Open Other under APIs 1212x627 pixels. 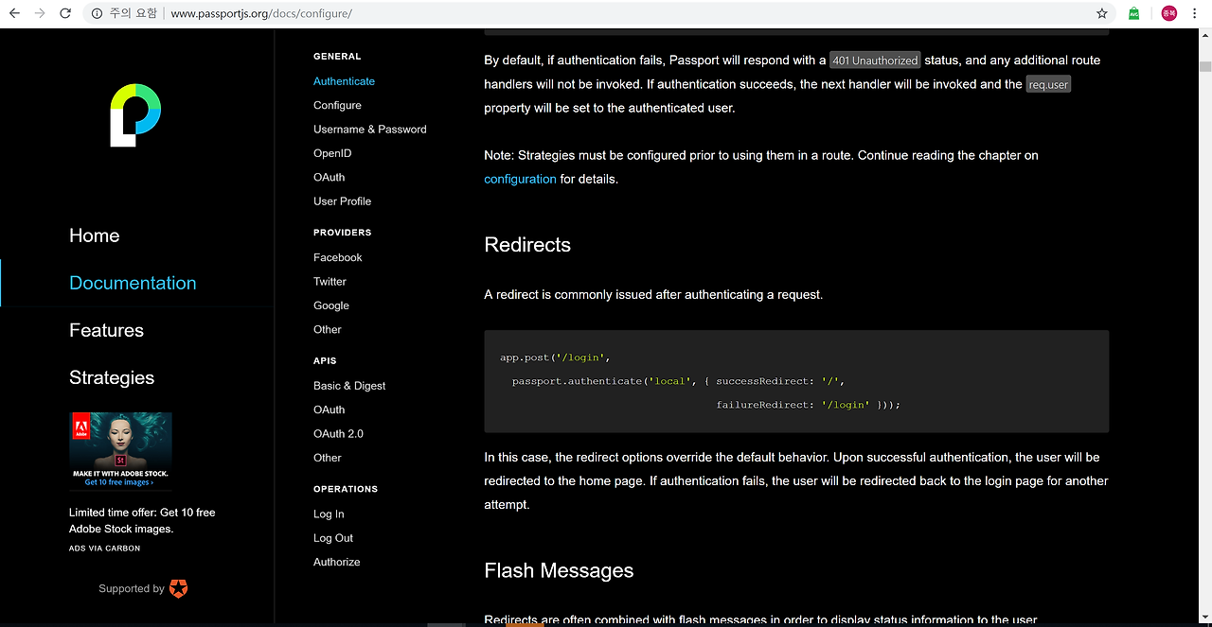pos(328,458)
